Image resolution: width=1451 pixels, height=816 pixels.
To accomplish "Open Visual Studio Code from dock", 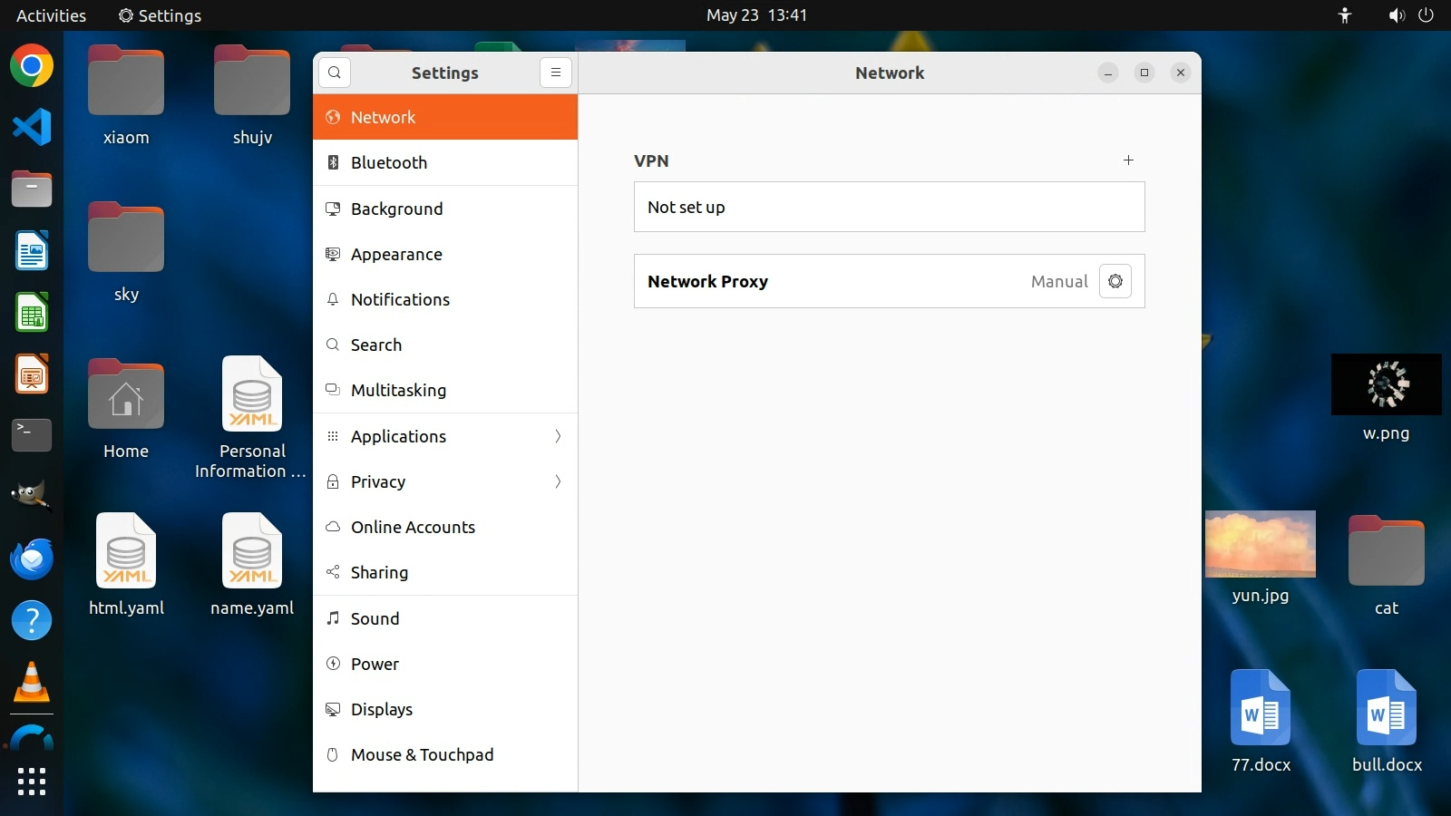I will tap(32, 127).
